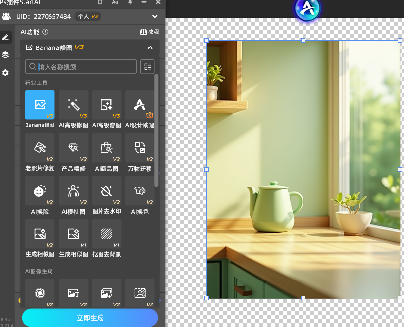Open the 教程 tutorial link
The height and width of the screenshot is (327, 404).
click(150, 32)
